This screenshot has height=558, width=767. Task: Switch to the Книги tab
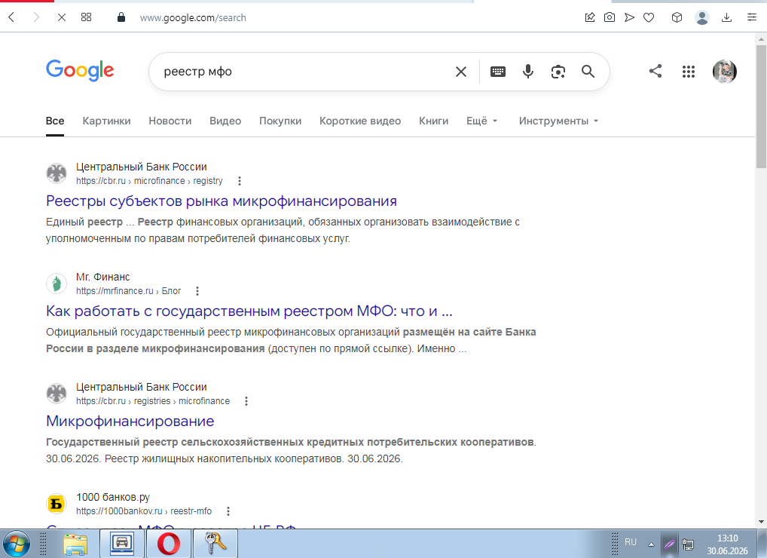click(433, 121)
